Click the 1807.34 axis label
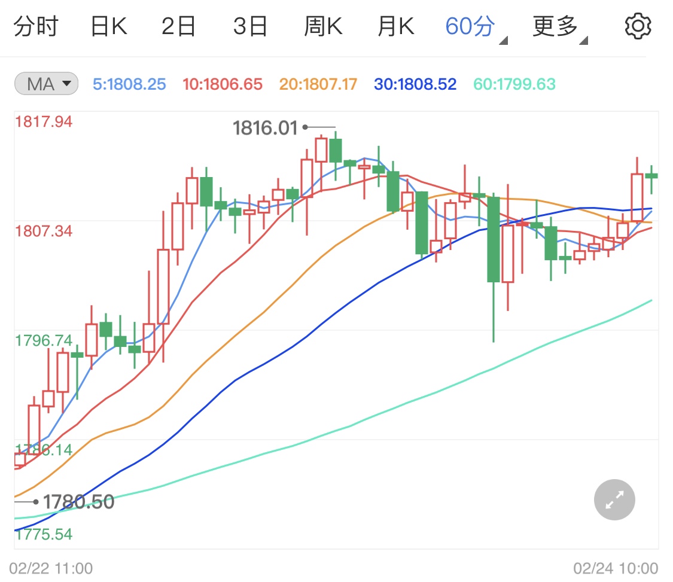This screenshot has height=582, width=673. pyautogui.click(x=44, y=231)
